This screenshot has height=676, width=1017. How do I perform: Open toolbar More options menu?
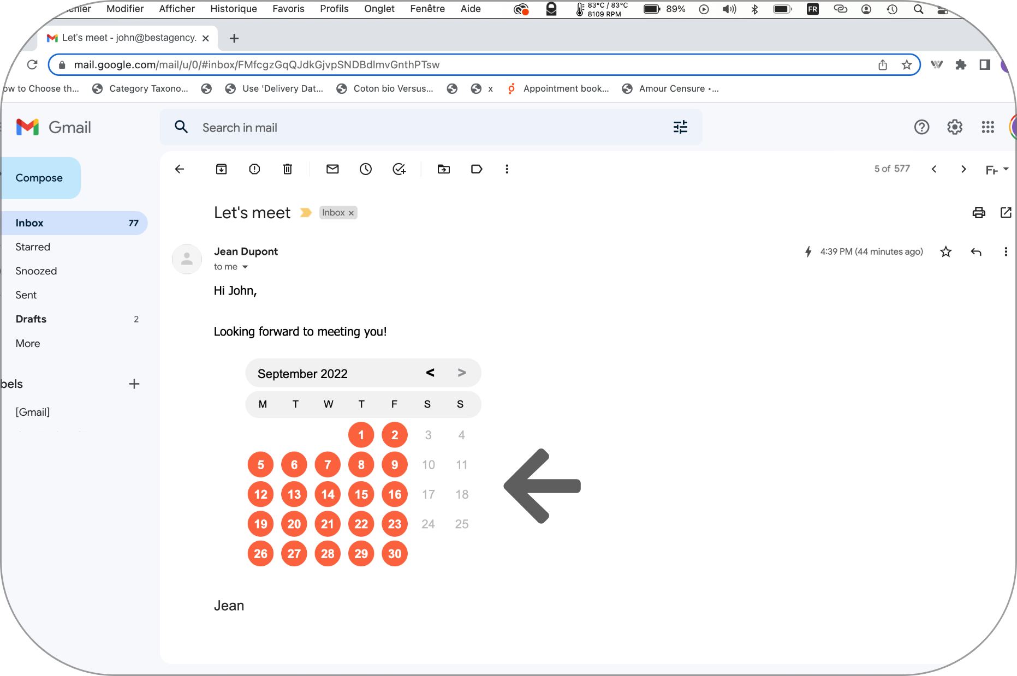[507, 169]
